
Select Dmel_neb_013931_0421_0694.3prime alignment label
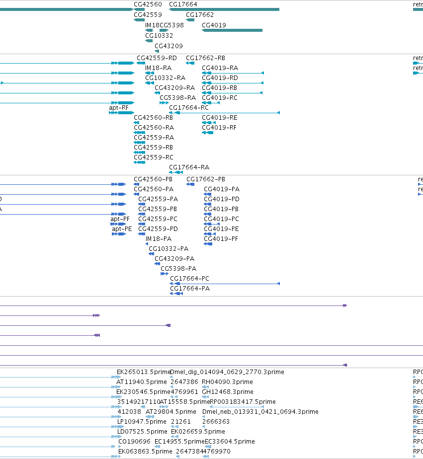pyautogui.click(x=260, y=412)
